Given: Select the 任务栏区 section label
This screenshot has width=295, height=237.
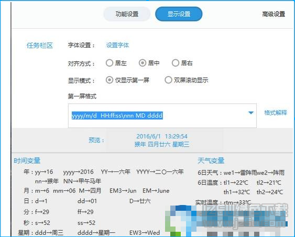Looking at the screenshot, I should click(x=40, y=46).
